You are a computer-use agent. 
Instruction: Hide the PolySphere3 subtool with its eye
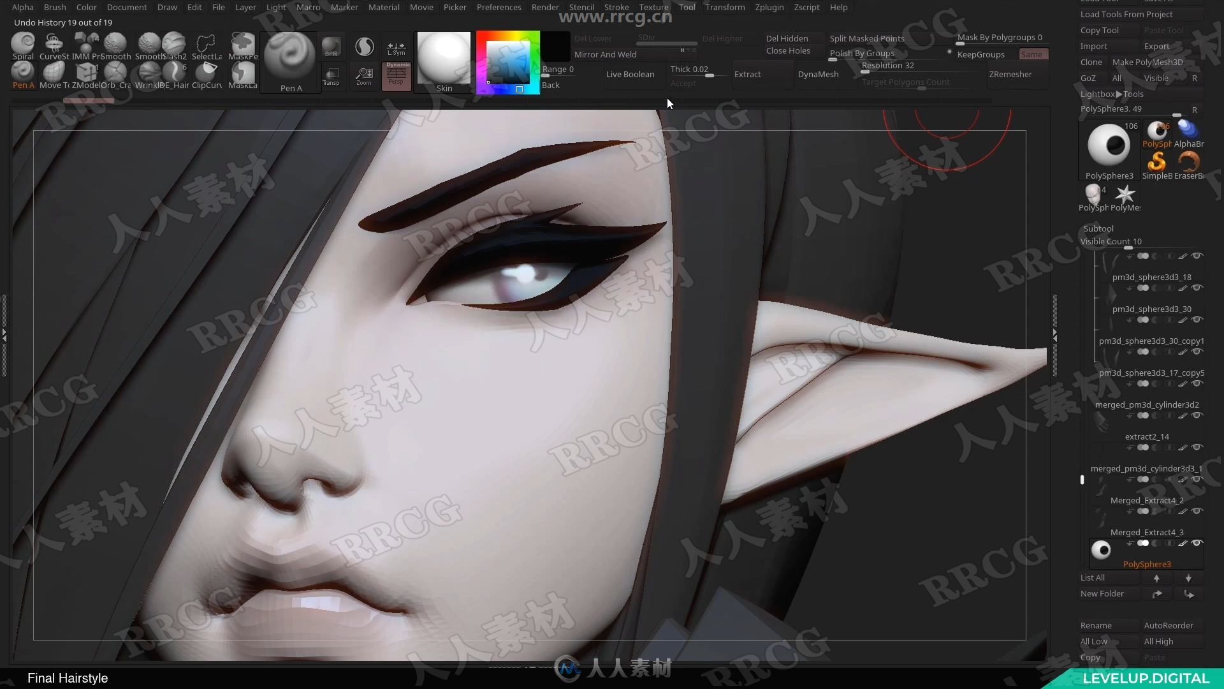coord(1197,544)
